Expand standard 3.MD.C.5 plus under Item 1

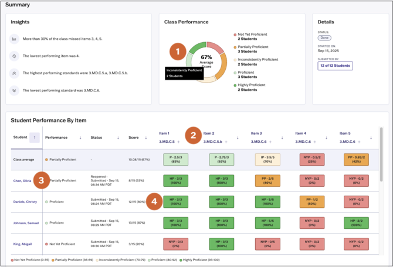click(x=179, y=142)
